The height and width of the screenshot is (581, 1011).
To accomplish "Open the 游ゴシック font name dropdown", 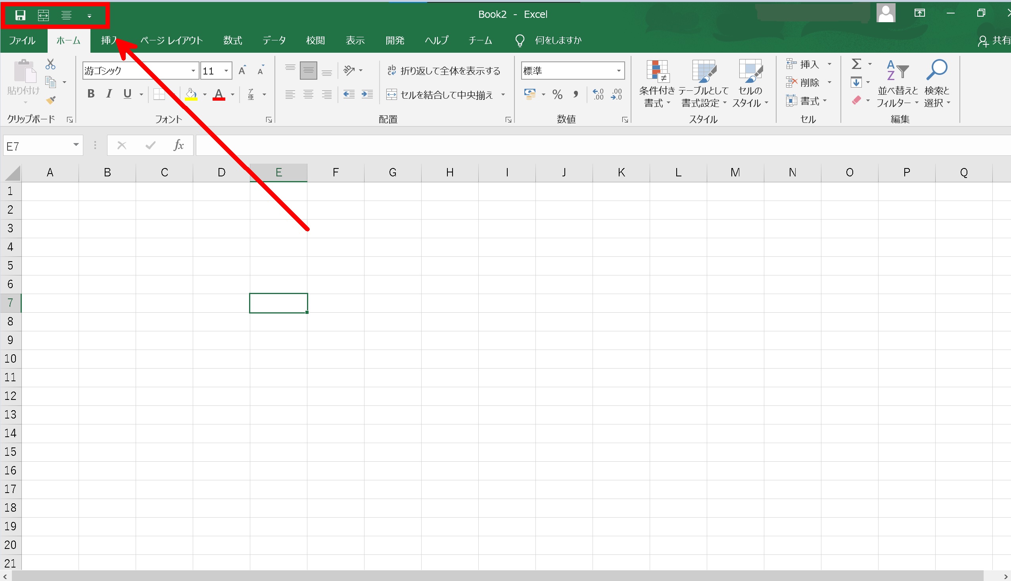I will (x=193, y=71).
